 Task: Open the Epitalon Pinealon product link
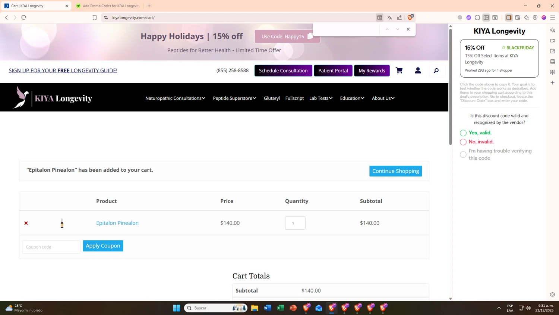(117, 223)
